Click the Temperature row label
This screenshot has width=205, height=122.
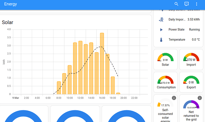(x=177, y=39)
